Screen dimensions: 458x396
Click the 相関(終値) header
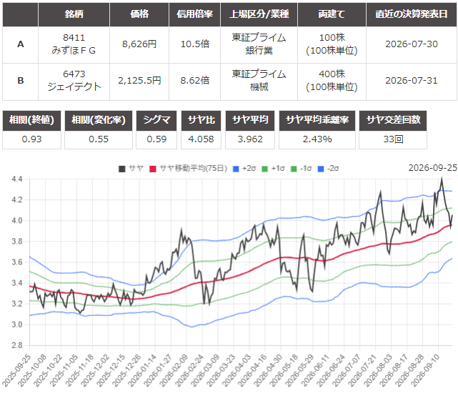point(32,120)
